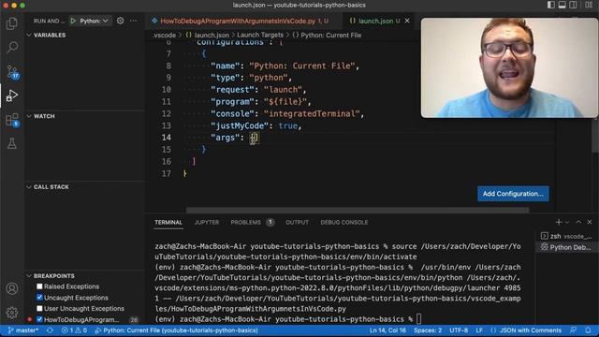Switch to the TERMINAL panel tab
Image resolution: width=599 pixels, height=337 pixels.
(168, 223)
